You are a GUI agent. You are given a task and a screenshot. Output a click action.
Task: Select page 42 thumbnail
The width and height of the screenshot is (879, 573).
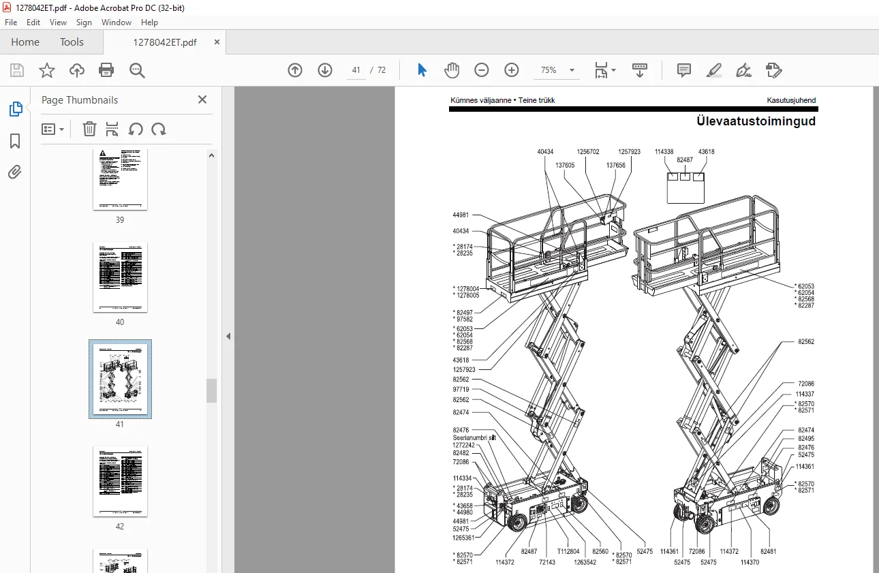tap(120, 481)
